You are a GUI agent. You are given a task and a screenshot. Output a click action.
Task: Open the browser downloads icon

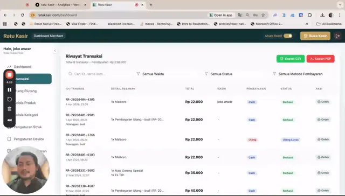point(322,15)
